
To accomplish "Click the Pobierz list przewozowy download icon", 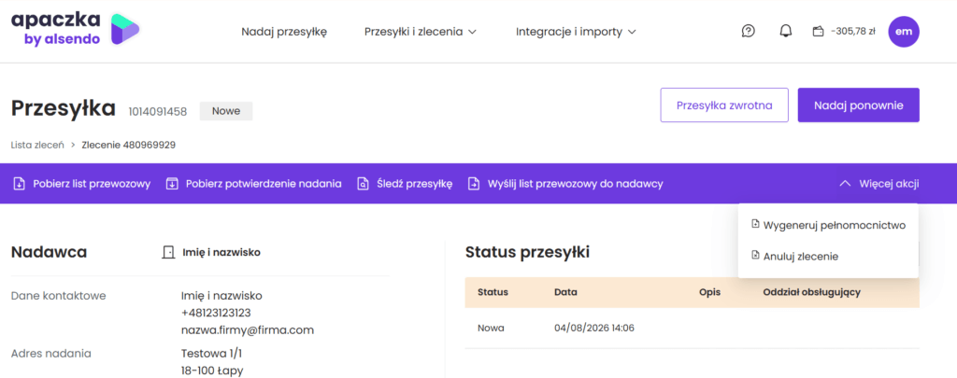I will pos(20,184).
